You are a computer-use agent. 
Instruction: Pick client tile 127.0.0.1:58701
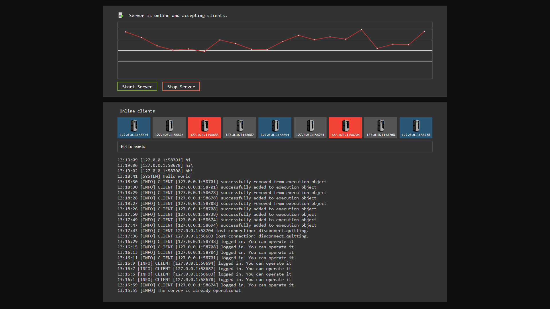[x=310, y=128]
